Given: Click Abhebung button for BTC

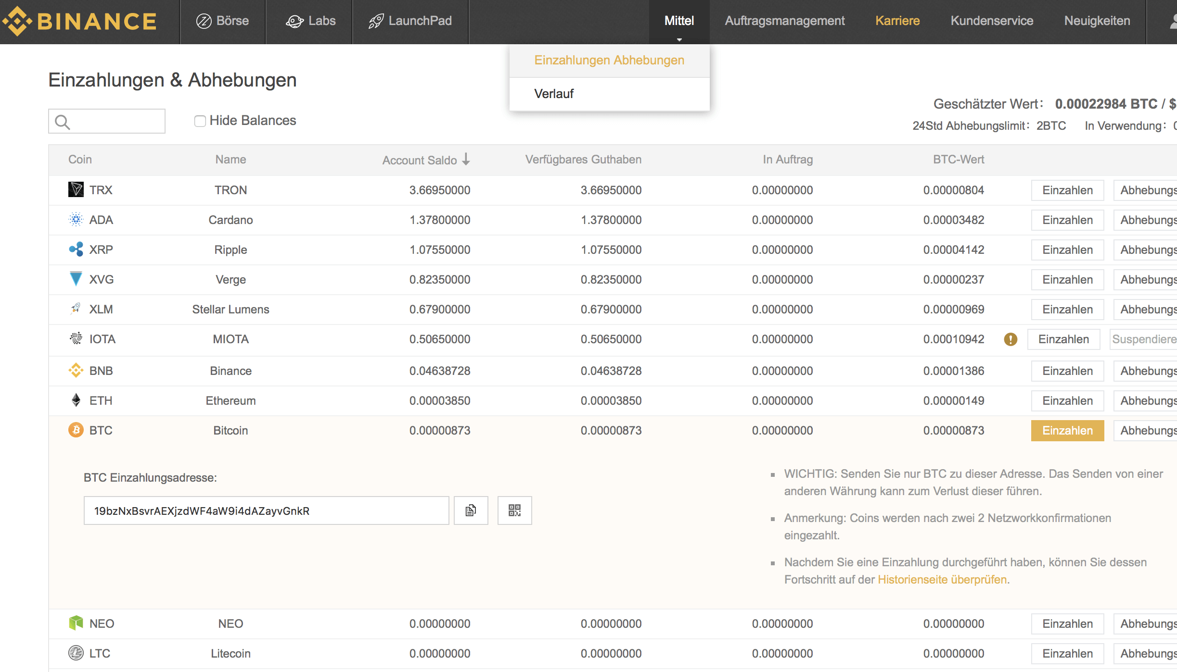Looking at the screenshot, I should (x=1146, y=431).
